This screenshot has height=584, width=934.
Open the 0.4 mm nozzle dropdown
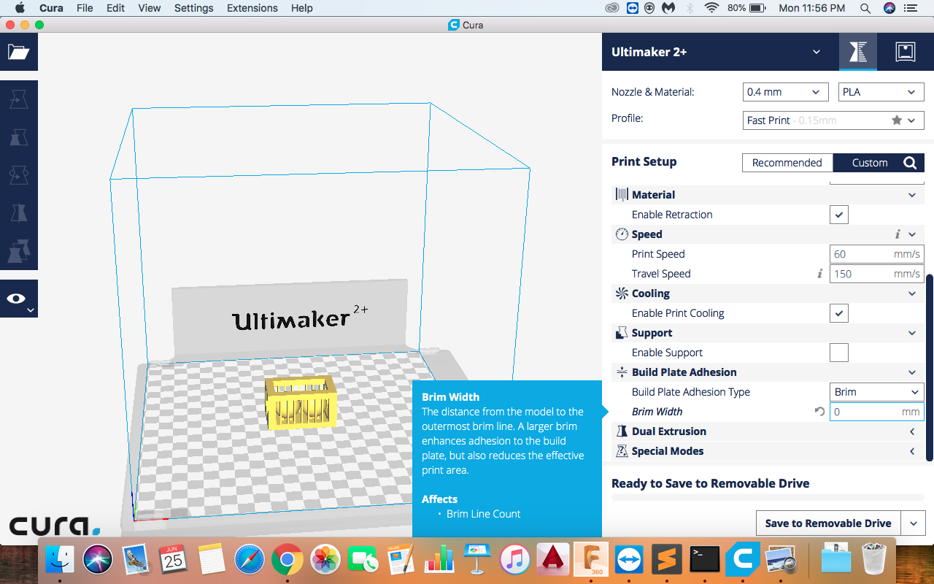coord(785,92)
